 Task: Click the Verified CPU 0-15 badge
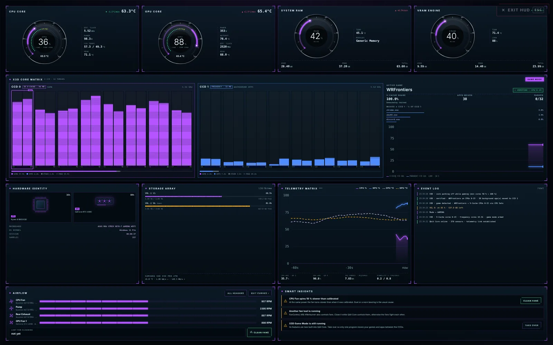528,90
